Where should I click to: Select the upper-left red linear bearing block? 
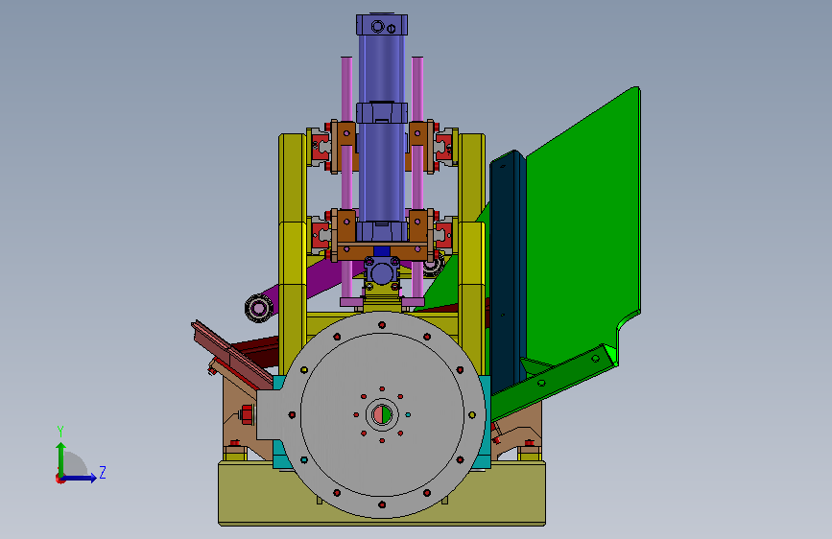pyautogui.click(x=321, y=146)
